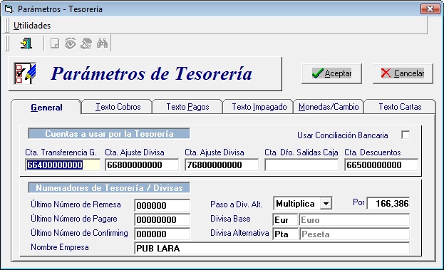Image resolution: width=444 pixels, height=270 pixels.
Task: Open the Monedas/Cambio tab
Action: tap(329, 107)
